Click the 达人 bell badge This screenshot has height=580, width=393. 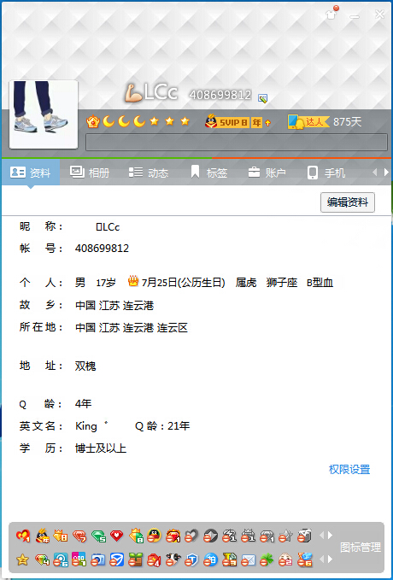[x=308, y=121]
